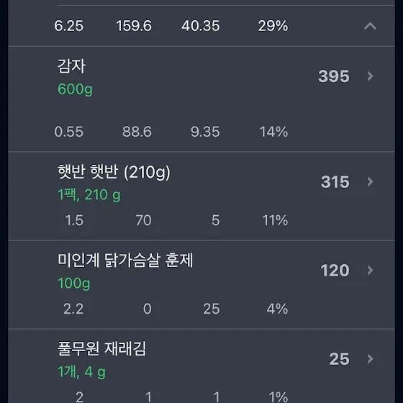The height and width of the screenshot is (403, 403).
Task: Select the 29% total percentage in summary row
Action: (273, 26)
